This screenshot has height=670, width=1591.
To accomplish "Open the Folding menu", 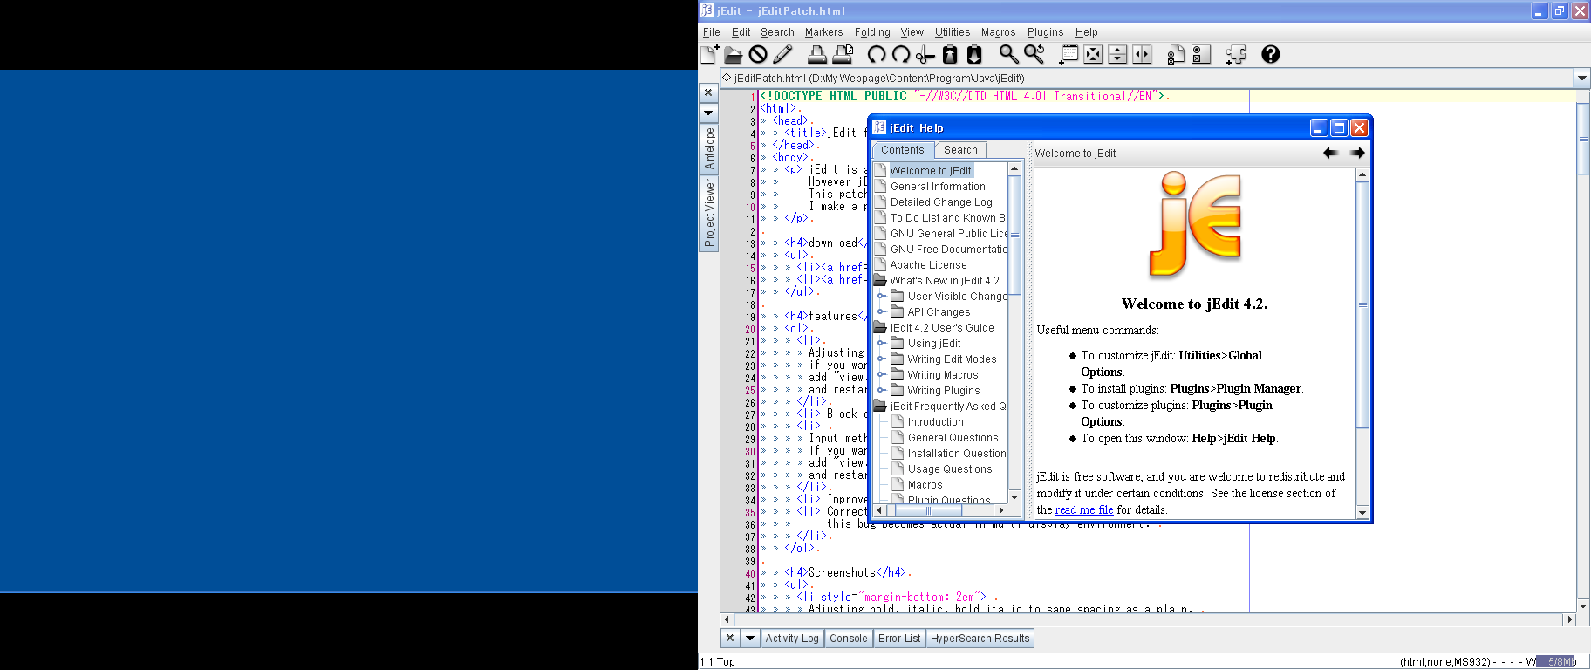I will [x=872, y=32].
